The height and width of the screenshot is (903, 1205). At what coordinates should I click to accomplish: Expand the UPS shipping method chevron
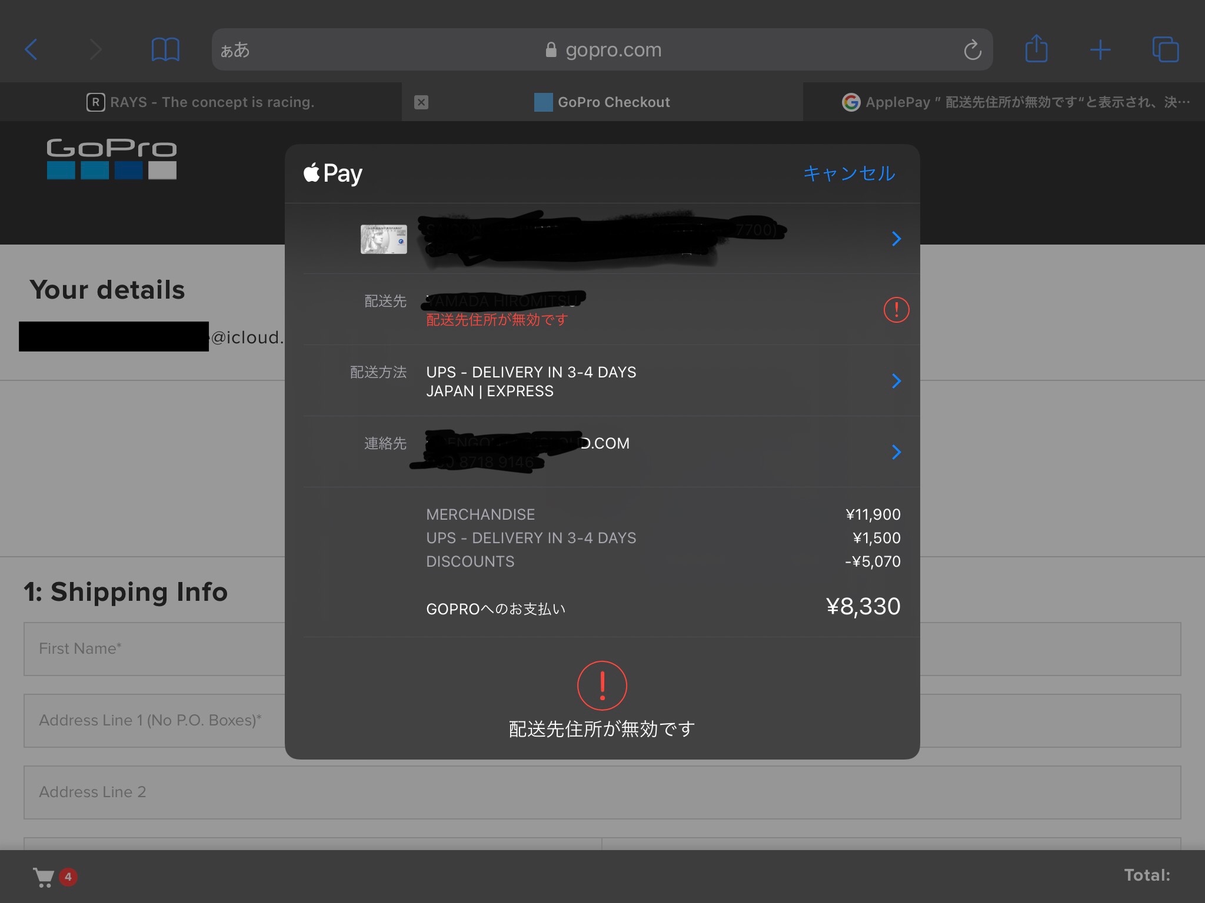896,381
